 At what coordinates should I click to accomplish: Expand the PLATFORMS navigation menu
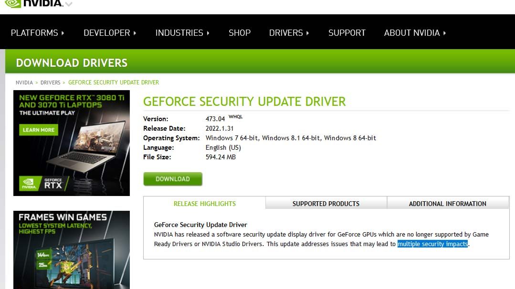(37, 33)
